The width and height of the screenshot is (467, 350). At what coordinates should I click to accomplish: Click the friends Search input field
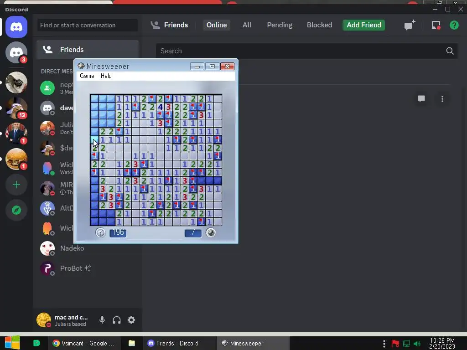[307, 51]
